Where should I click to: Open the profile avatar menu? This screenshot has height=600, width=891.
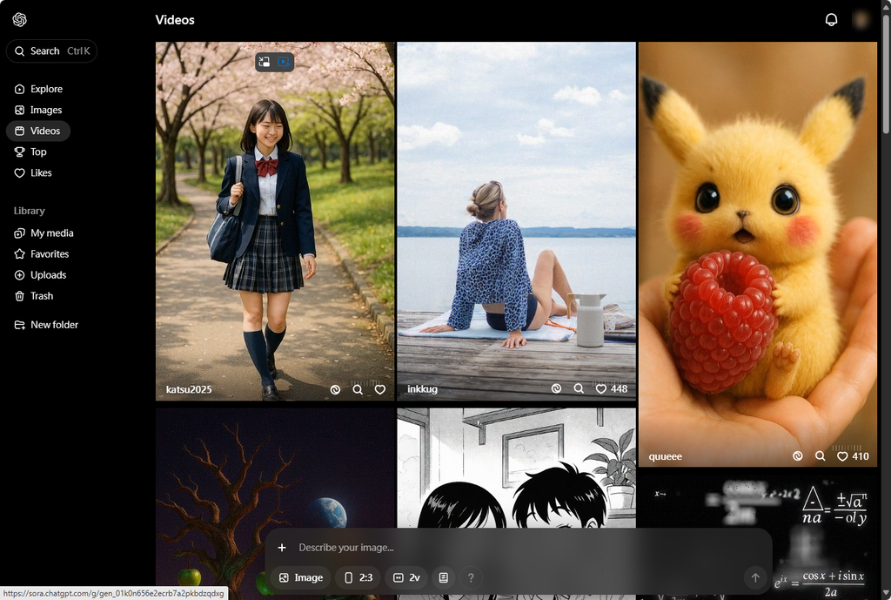tap(861, 20)
